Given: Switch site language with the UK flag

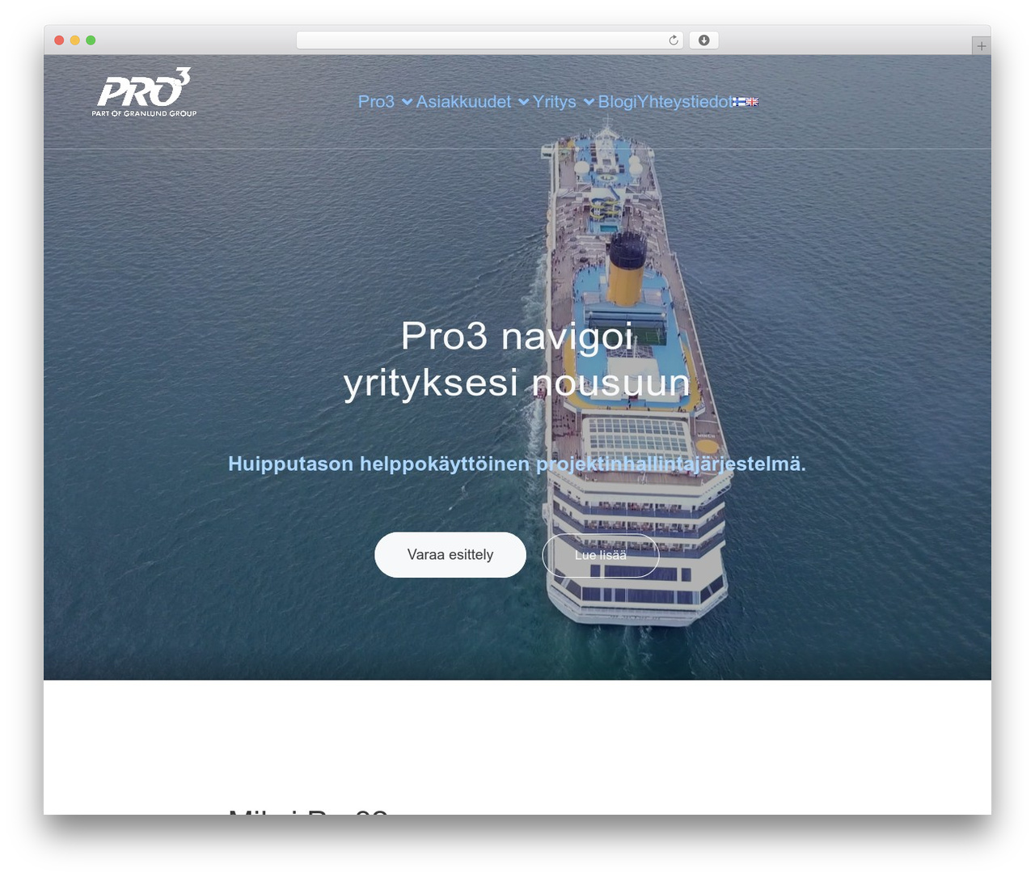Looking at the screenshot, I should click(752, 102).
